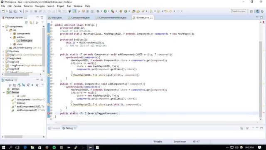
Task: Toggle Link with Editor in Package Explorer
Action: pyautogui.click(x=31, y=22)
